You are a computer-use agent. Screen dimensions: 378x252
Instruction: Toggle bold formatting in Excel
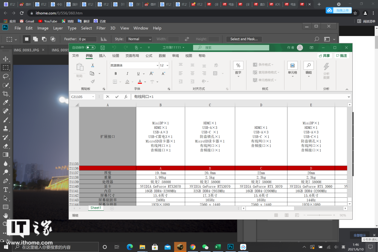click(116, 74)
